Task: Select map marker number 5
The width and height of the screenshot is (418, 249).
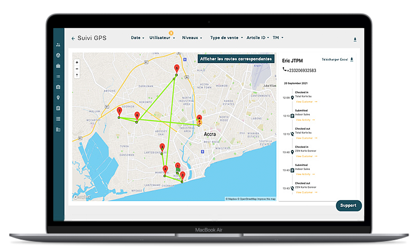Action: (x=177, y=69)
